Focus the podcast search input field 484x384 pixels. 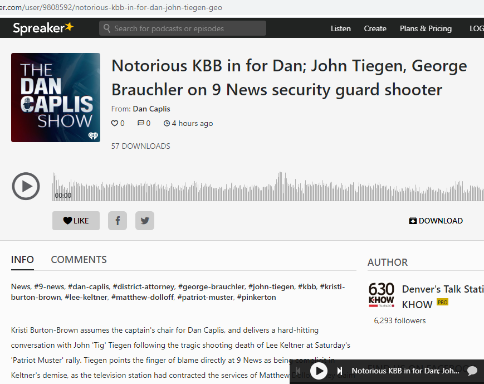tap(183, 28)
